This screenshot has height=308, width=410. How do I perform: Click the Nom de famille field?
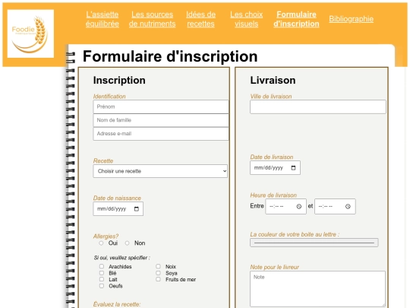[161, 120]
